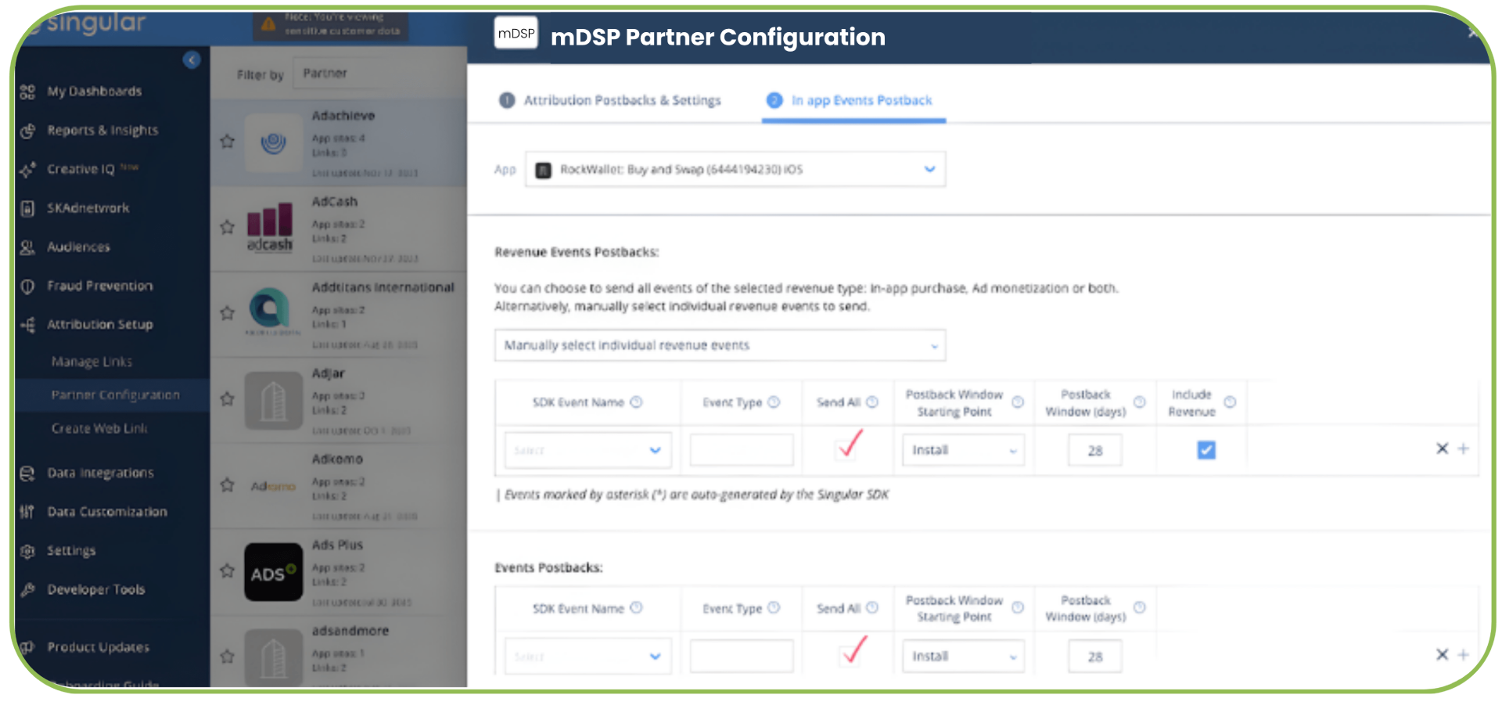The image size is (1502, 702).
Task: Add a new Events Postbacks row
Action: (x=1464, y=654)
